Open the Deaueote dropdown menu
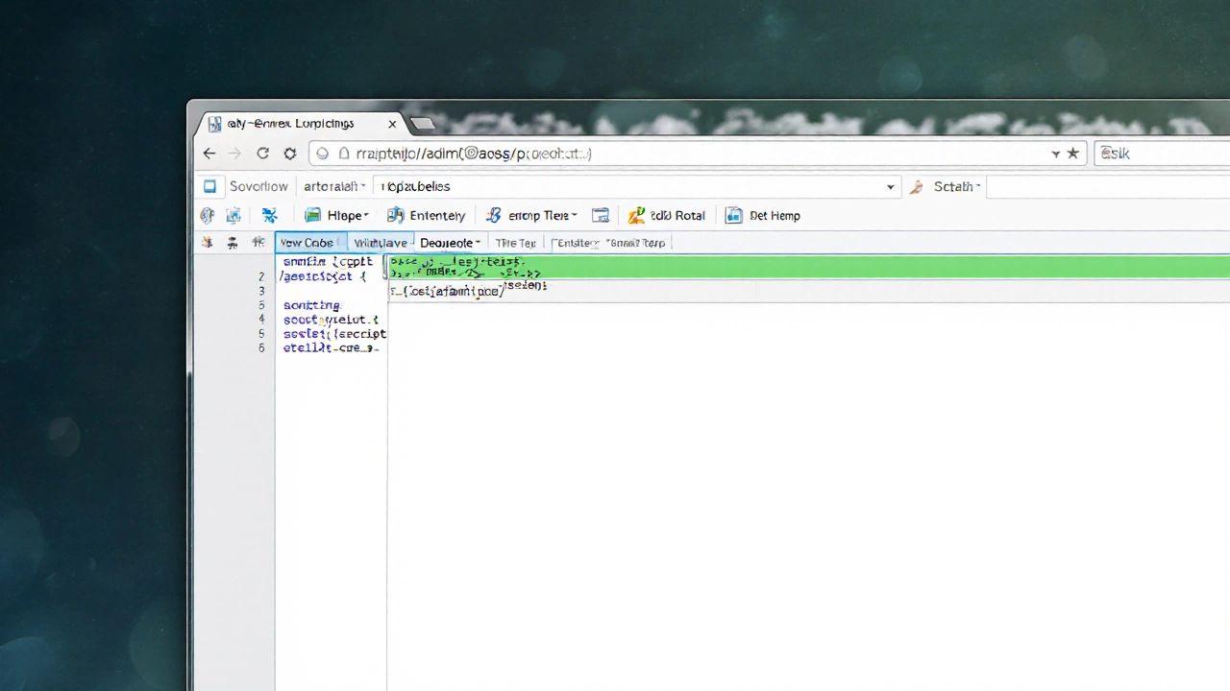1230x691 pixels. (450, 243)
